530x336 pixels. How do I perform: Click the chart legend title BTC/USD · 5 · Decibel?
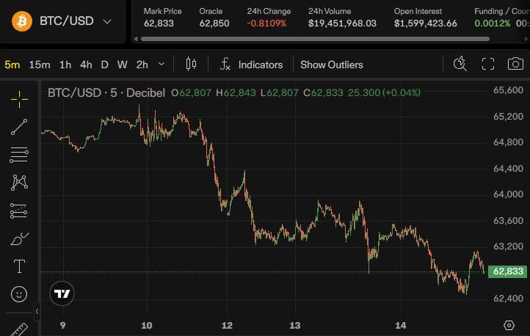[106, 92]
